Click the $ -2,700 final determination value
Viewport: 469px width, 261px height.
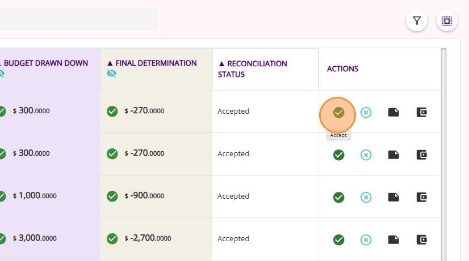tap(148, 238)
